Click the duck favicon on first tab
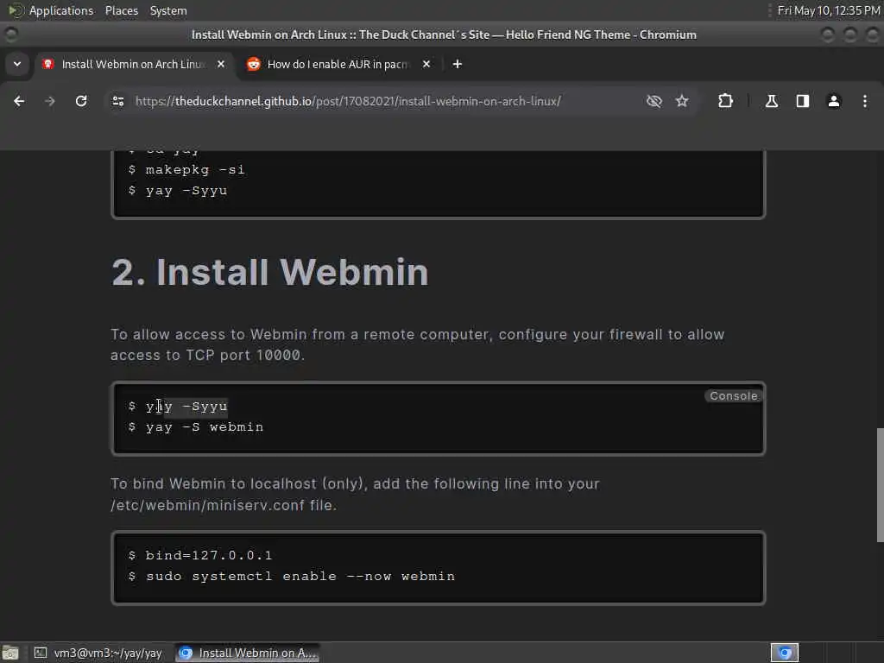Image resolution: width=884 pixels, height=663 pixels. [x=48, y=64]
